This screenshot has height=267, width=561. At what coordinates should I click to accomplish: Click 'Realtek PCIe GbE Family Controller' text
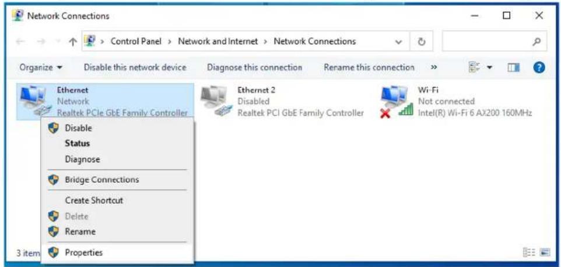(122, 113)
